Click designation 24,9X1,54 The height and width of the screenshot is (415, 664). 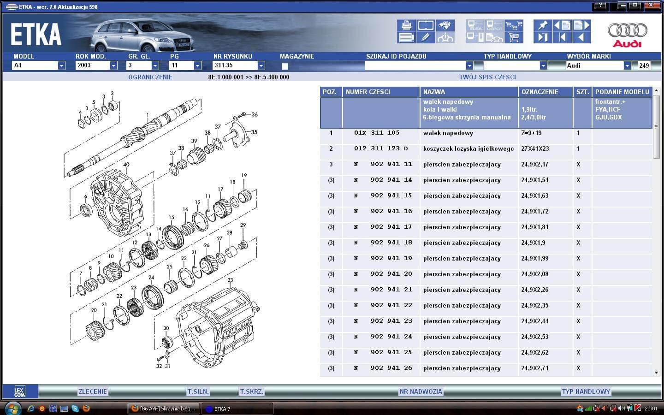535,180
